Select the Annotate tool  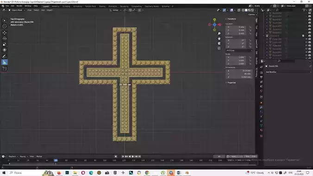click(5, 57)
